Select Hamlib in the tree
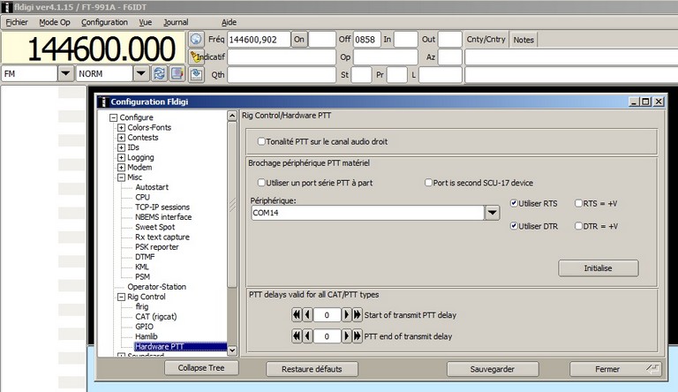Screen dimensions: 678x392 147,336
